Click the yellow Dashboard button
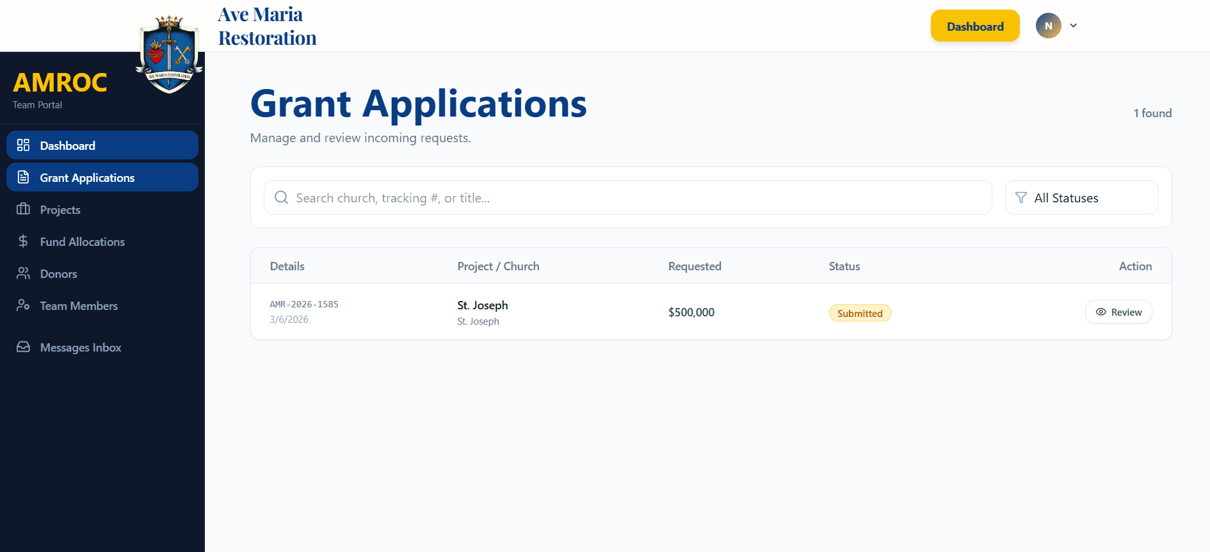This screenshot has width=1210, height=552. [x=975, y=26]
